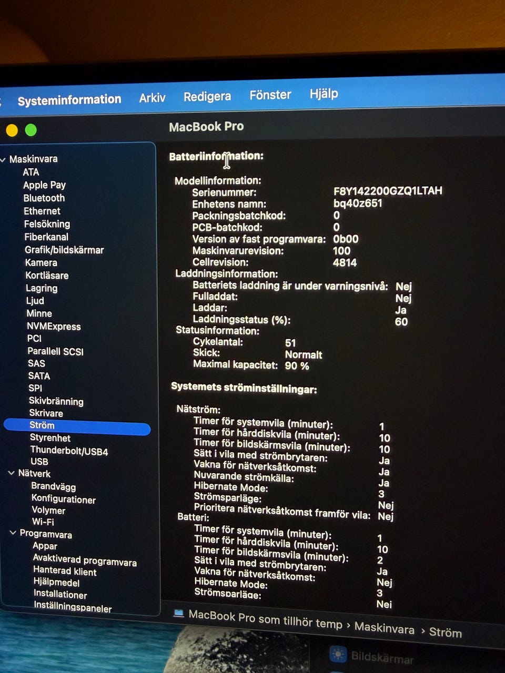The height and width of the screenshot is (673, 505).
Task: Click the Batteriinformation heading
Action: coord(216,156)
